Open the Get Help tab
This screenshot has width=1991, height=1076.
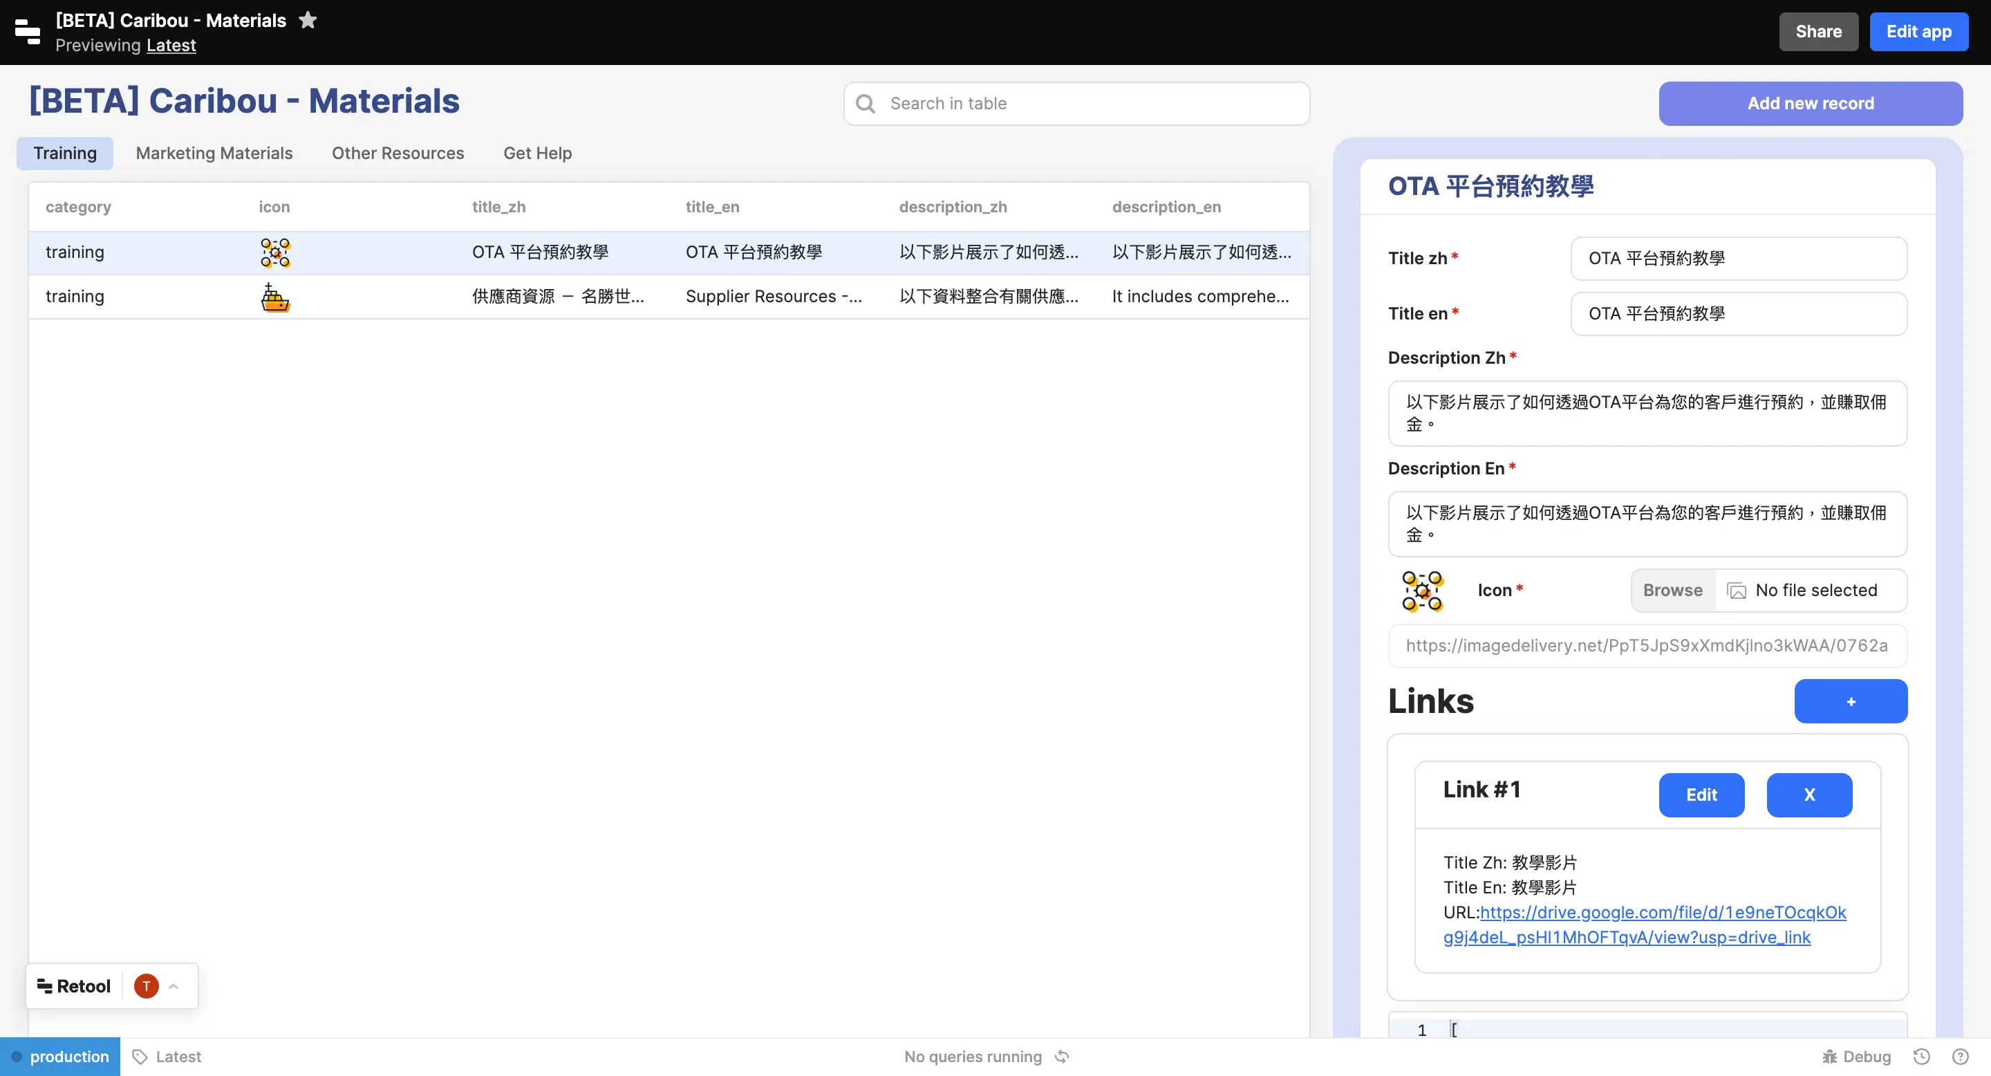tap(536, 152)
